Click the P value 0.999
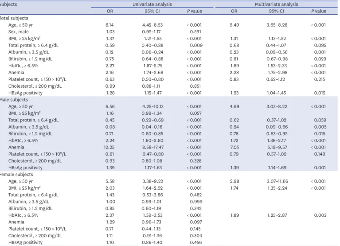 196,202
